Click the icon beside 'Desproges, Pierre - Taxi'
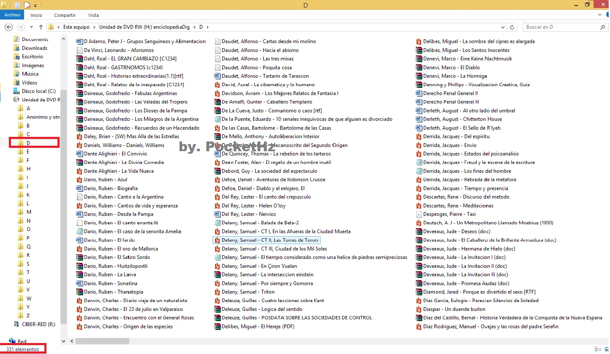610x354 pixels. [x=419, y=214]
